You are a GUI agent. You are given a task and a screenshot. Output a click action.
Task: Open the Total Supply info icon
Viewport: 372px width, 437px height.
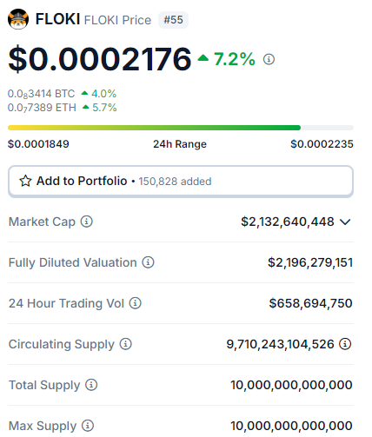pos(91,385)
